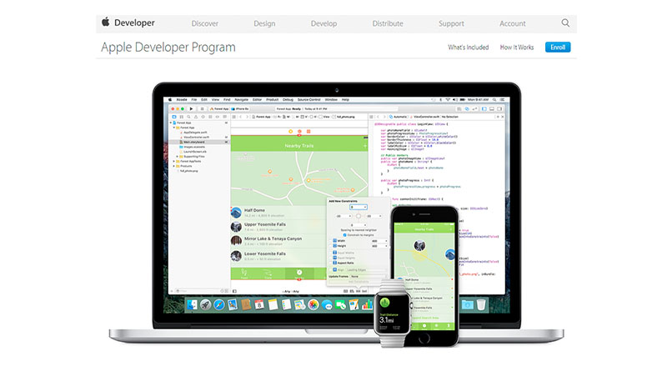Select AppDelegate.swift in the navigator
This screenshot has height=371, width=667.
click(x=195, y=133)
